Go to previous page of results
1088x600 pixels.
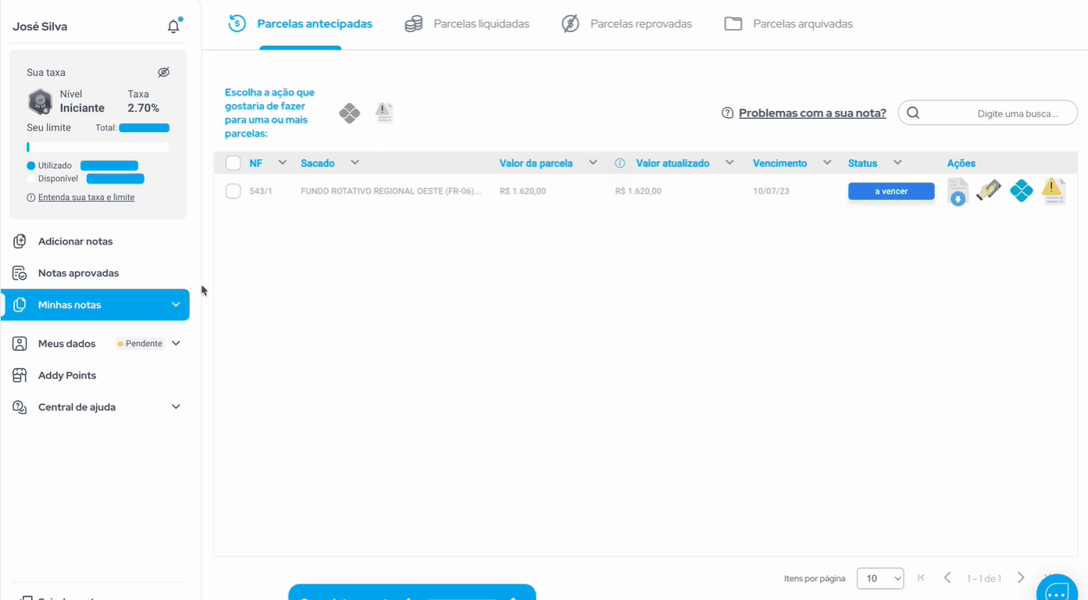point(947,578)
